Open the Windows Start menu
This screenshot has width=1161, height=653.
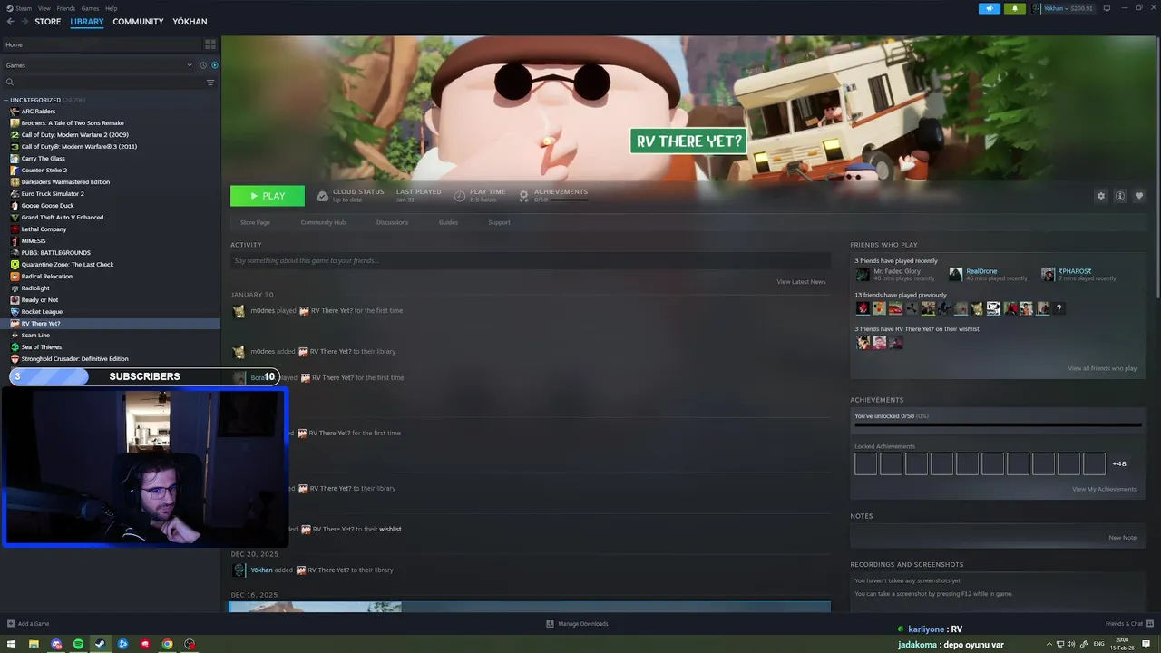11,644
